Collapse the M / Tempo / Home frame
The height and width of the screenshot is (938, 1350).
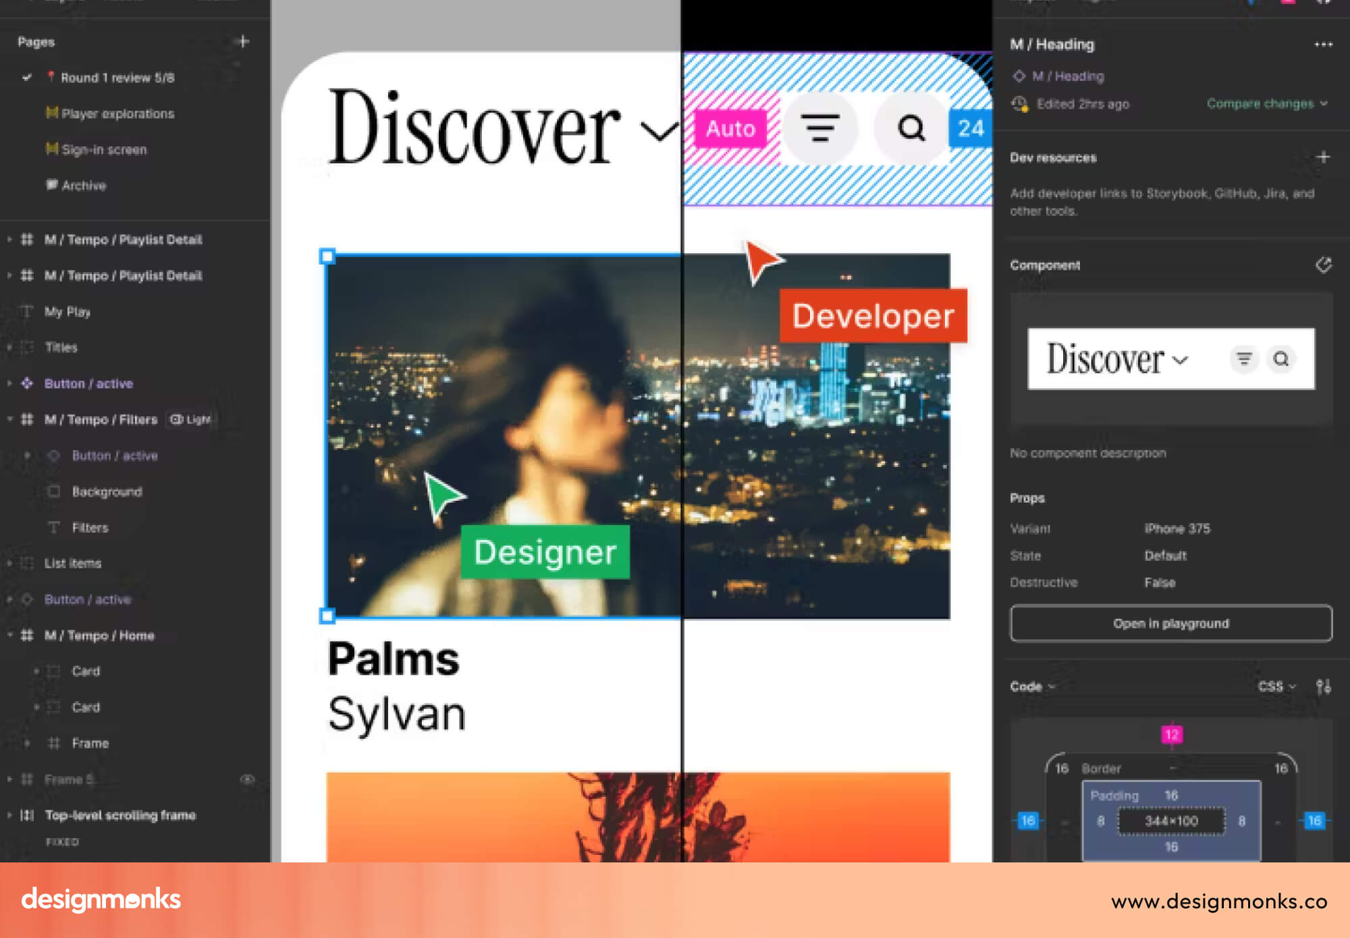pyautogui.click(x=10, y=635)
